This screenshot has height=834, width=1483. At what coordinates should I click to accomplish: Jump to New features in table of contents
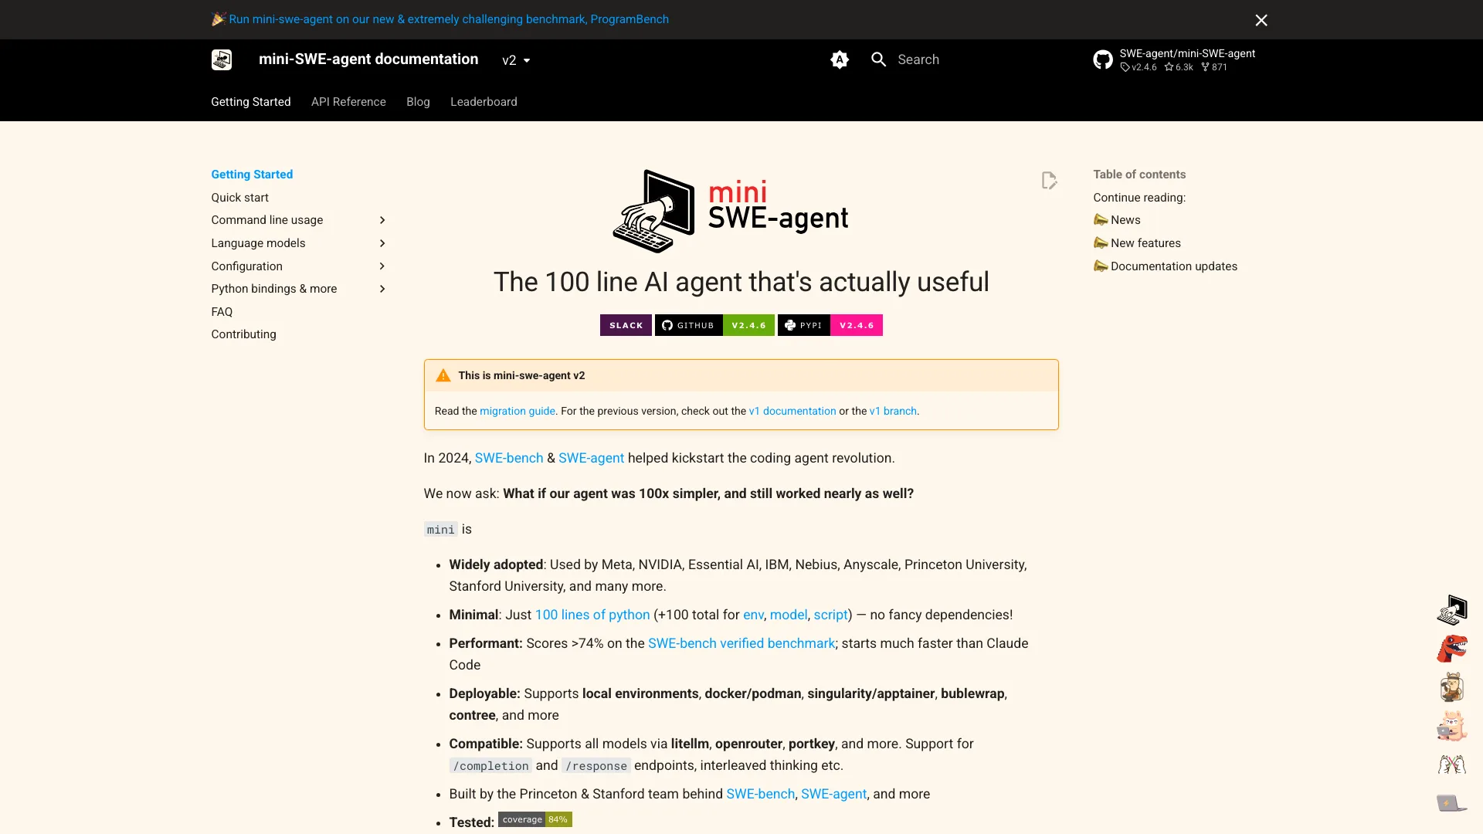pyautogui.click(x=1137, y=243)
